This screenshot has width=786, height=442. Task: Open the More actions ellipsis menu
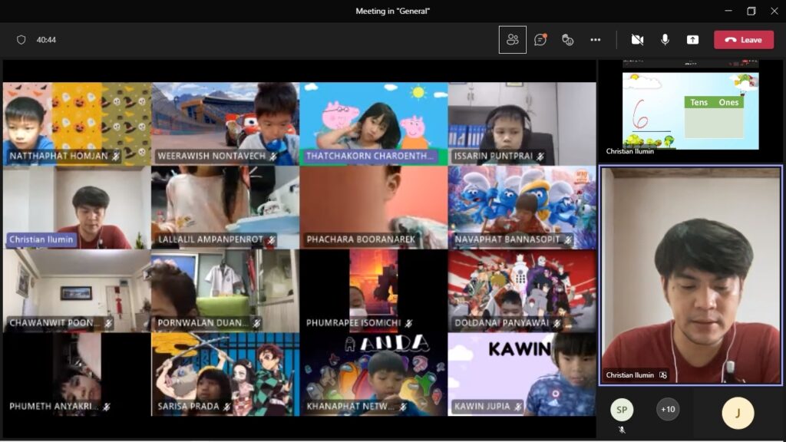point(596,40)
